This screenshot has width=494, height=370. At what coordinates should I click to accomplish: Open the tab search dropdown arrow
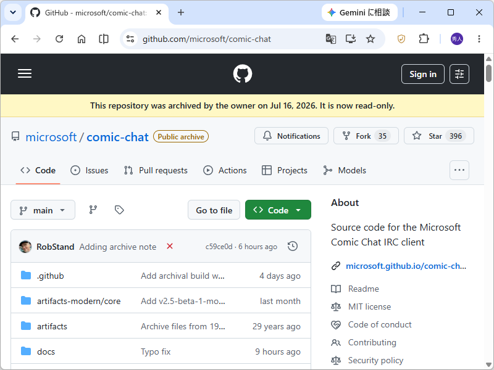[13, 12]
